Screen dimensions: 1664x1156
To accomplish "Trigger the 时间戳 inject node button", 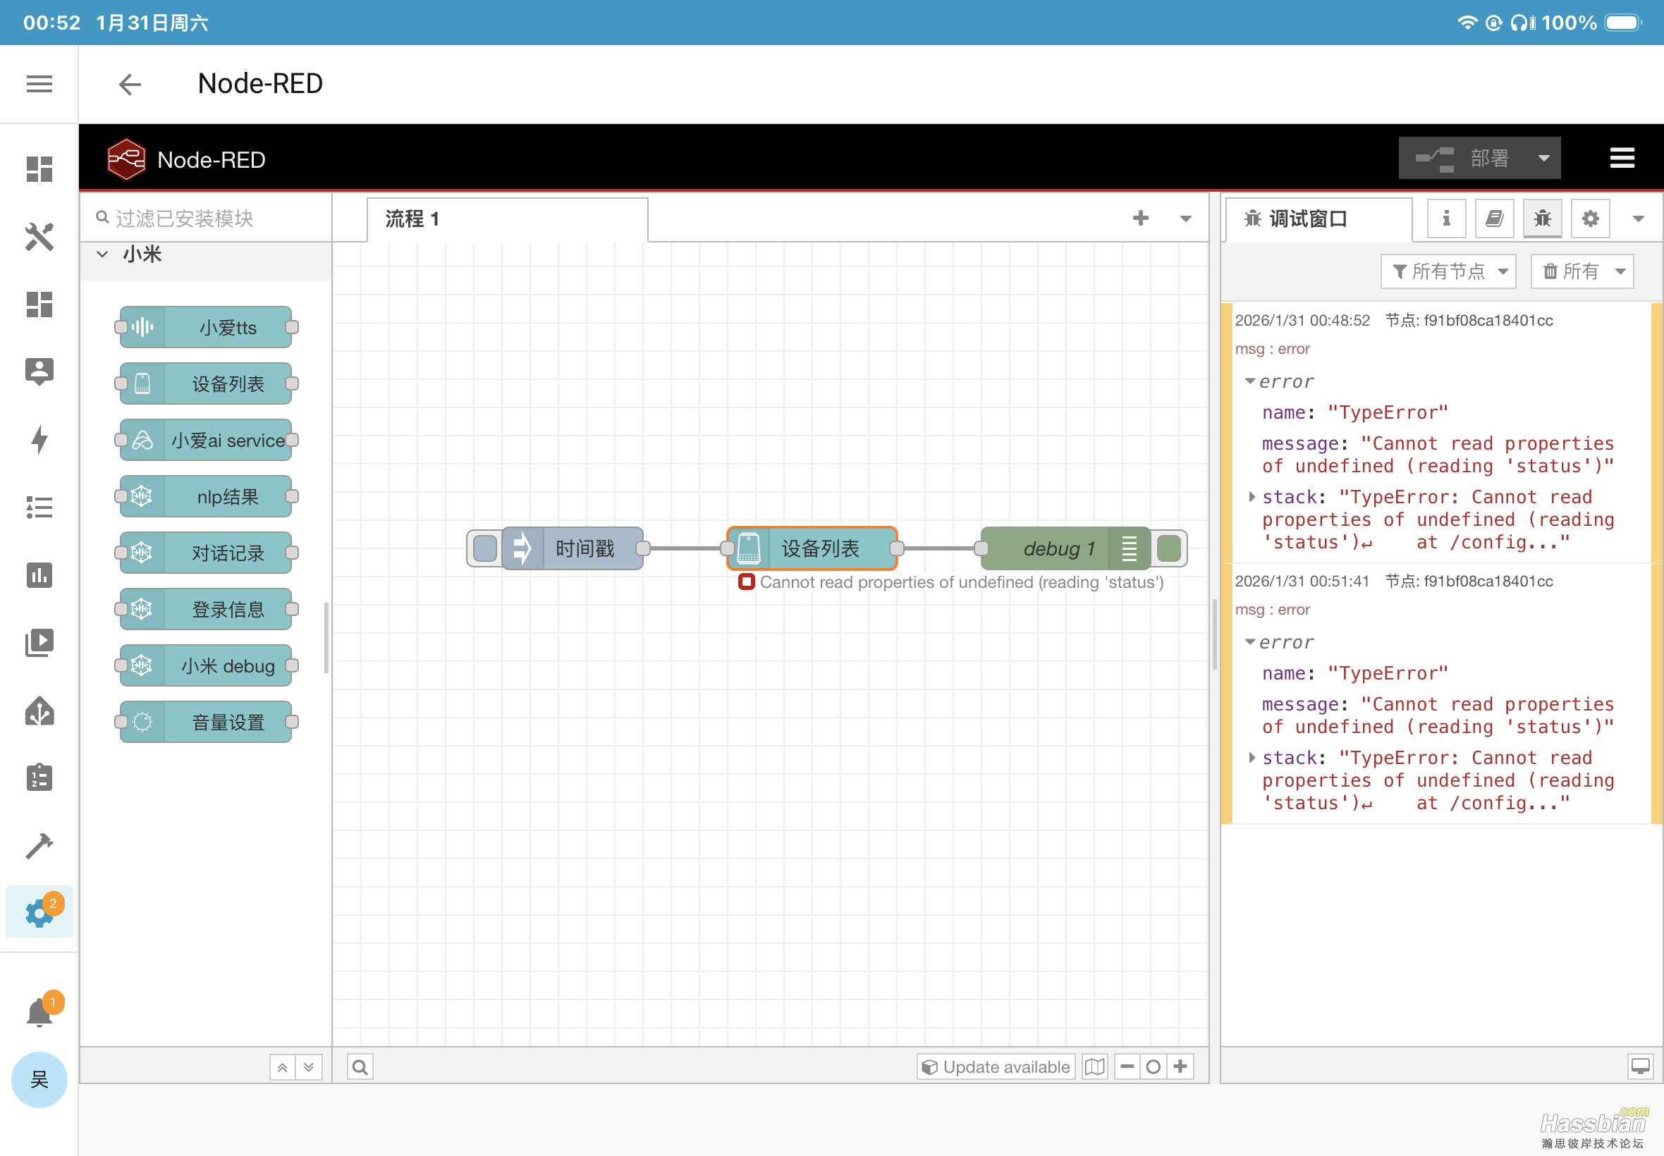I will pyautogui.click(x=484, y=548).
